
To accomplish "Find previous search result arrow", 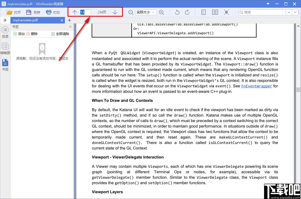I will coord(289,12).
